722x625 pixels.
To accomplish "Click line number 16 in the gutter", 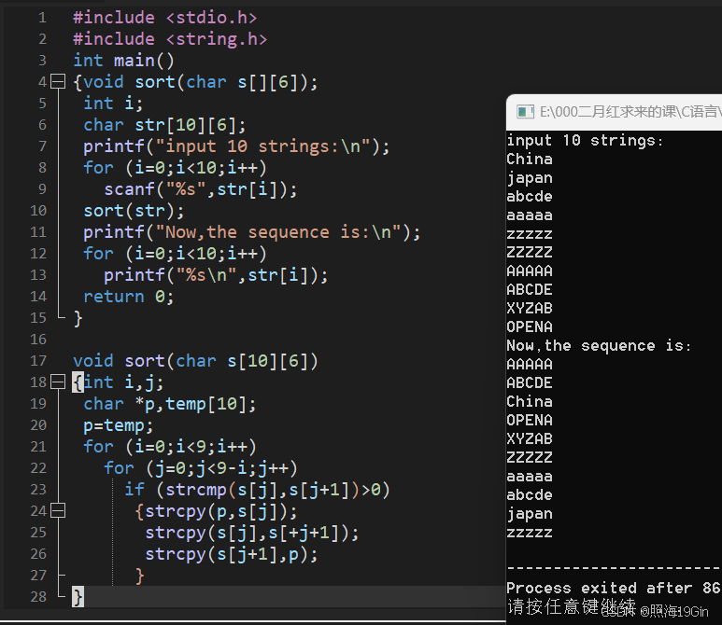I will click(38, 340).
